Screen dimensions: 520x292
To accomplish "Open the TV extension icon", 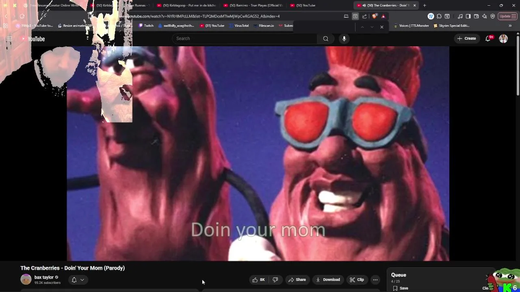I will (x=431, y=16).
